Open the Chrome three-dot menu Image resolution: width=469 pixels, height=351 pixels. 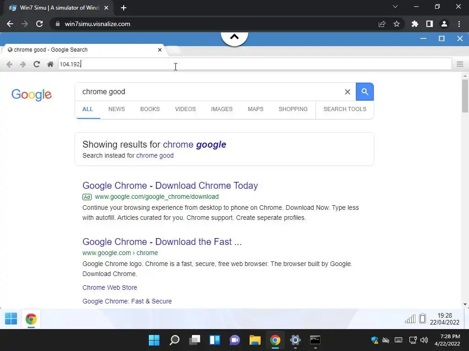[459, 24]
